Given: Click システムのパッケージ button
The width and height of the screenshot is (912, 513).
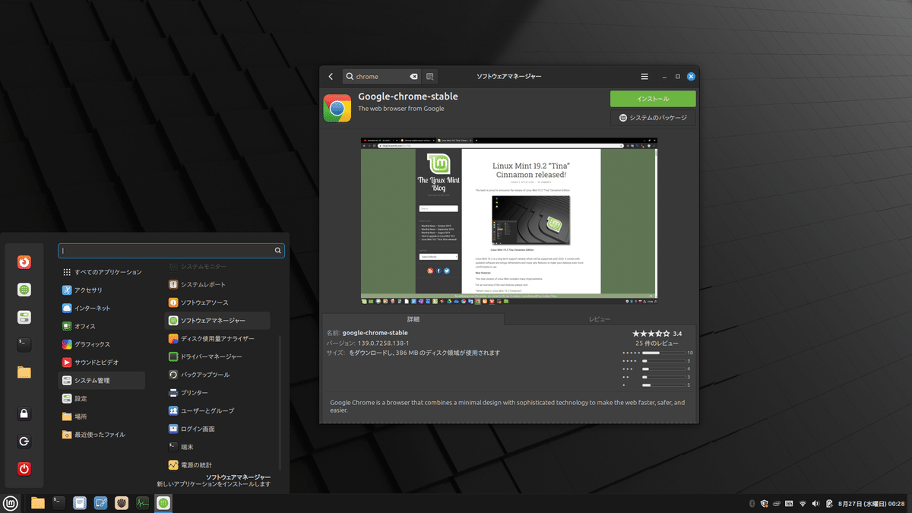Looking at the screenshot, I should pos(652,117).
